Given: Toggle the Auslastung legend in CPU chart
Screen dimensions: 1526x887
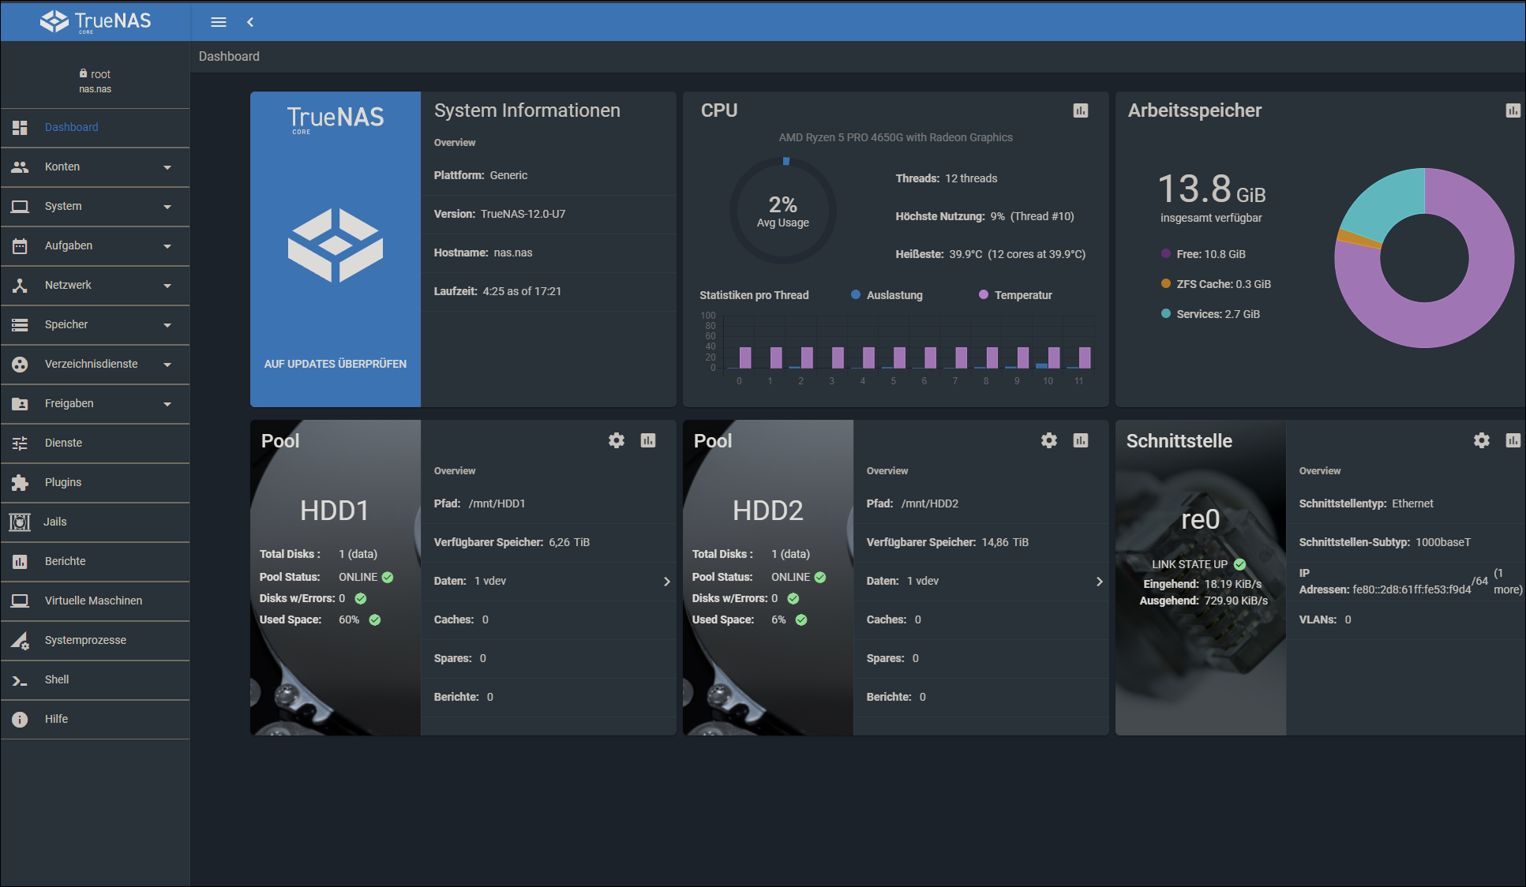Looking at the screenshot, I should [887, 295].
